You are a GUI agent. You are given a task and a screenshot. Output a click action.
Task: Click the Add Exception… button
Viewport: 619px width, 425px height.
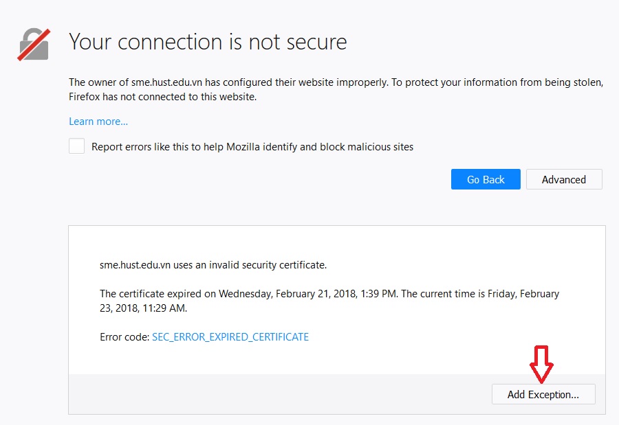(543, 394)
